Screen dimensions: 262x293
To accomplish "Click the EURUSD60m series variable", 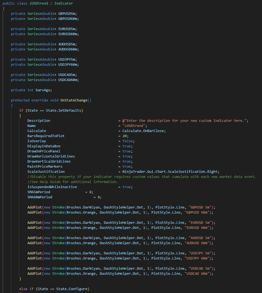I will coord(68,34).
